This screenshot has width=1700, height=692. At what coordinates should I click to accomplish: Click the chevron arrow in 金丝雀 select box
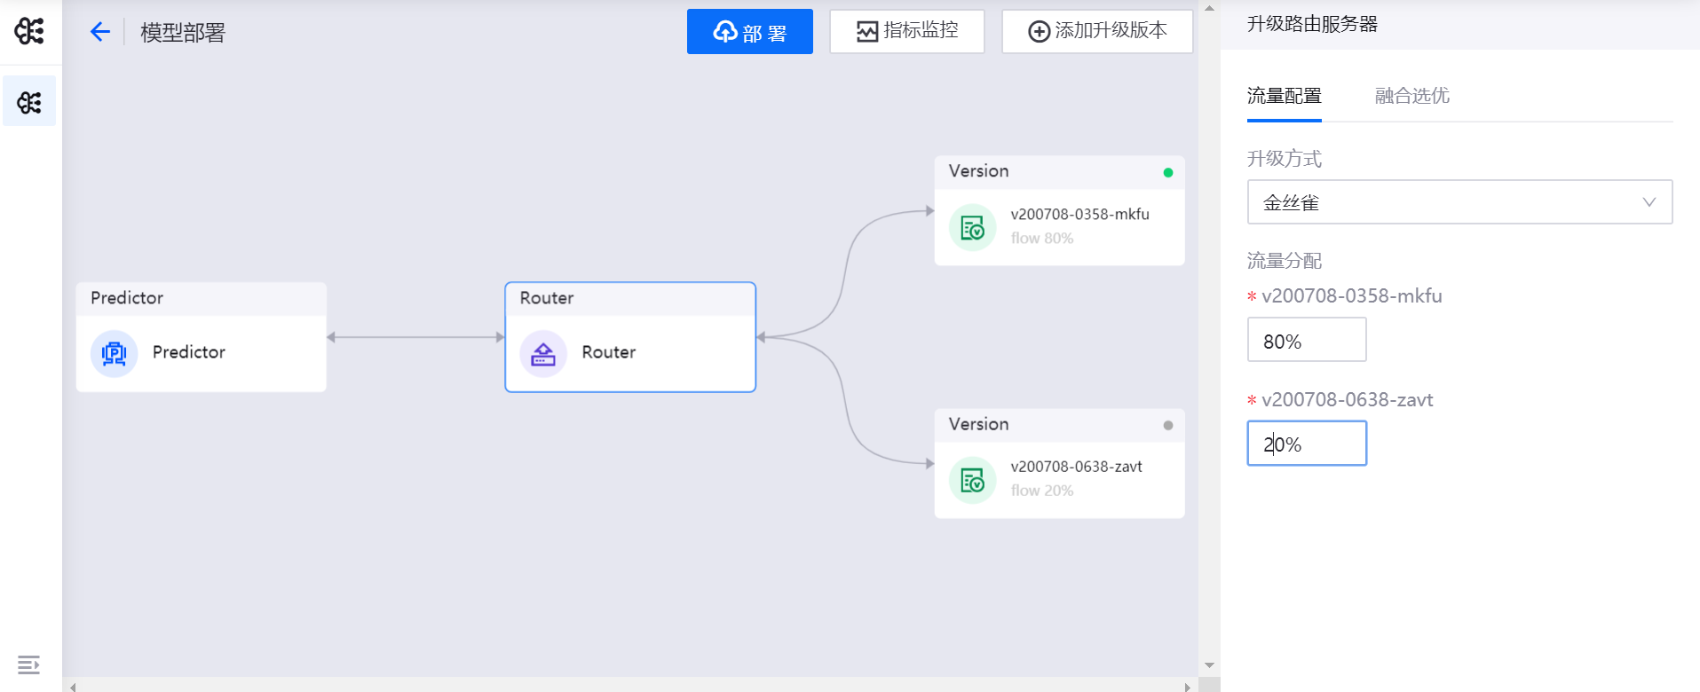pos(1649,202)
